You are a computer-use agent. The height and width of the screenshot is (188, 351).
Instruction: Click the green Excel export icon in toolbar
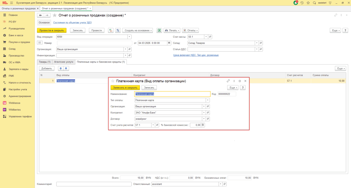(x=159, y=30)
